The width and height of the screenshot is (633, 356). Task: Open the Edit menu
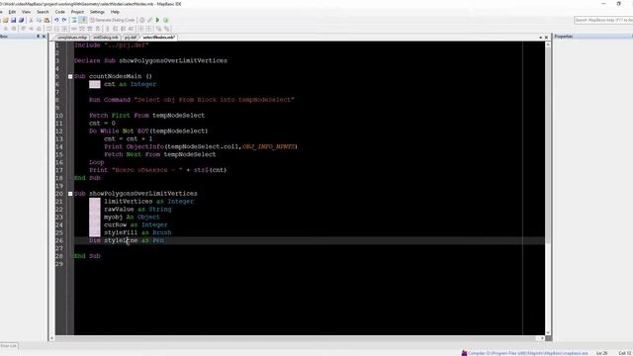[x=12, y=12]
